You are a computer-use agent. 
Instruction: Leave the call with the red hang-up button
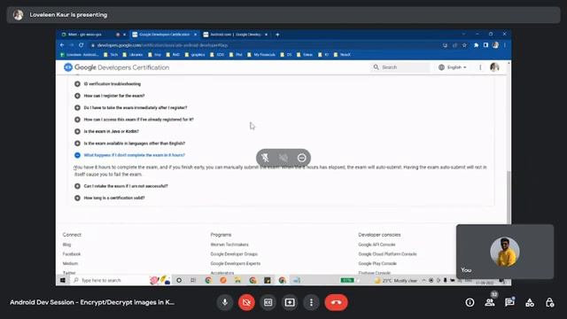tap(337, 302)
